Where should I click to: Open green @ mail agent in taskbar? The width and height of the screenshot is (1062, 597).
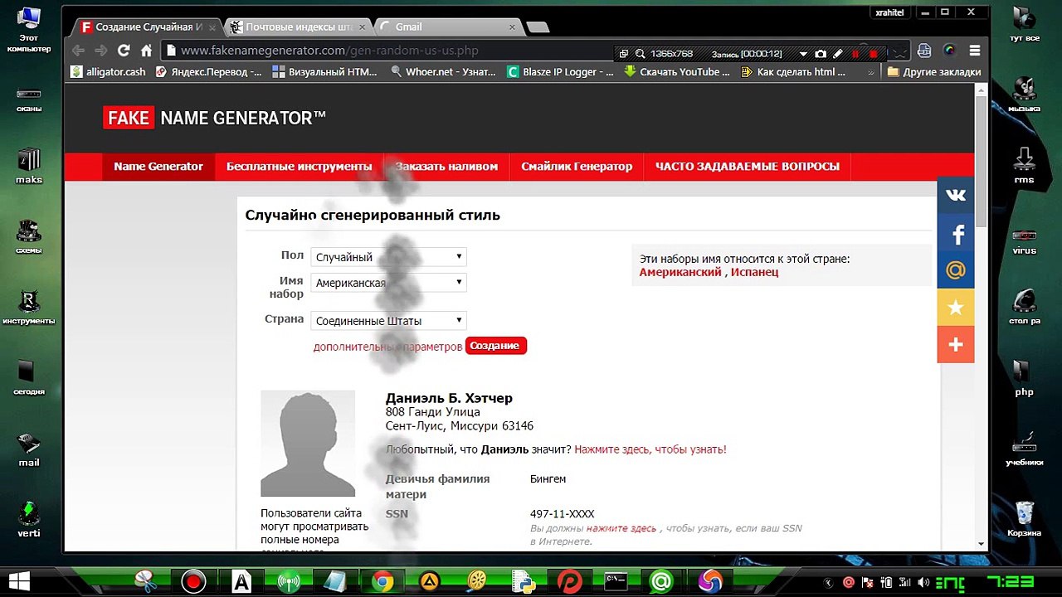661,582
